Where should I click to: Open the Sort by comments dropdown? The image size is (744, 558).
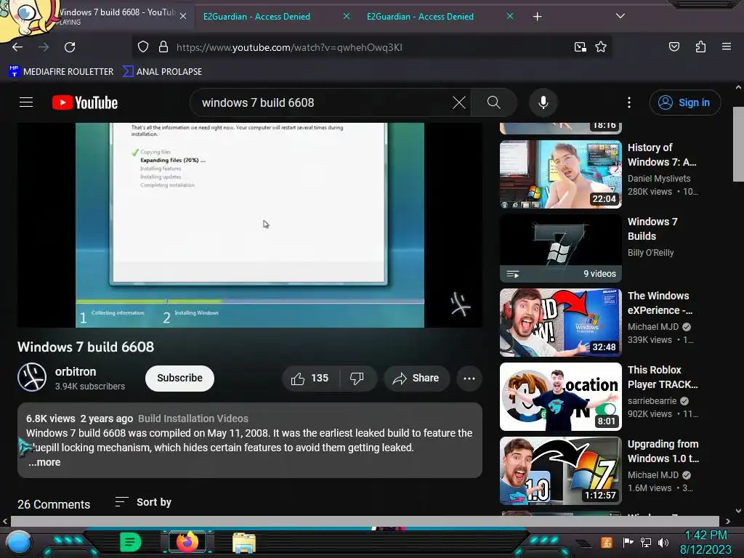[143, 502]
